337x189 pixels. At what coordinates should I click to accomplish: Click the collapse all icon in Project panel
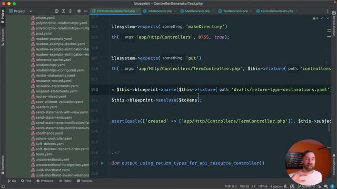pyautogui.click(x=70, y=11)
